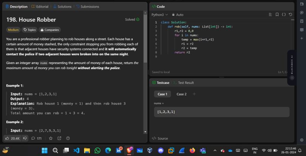Screen dimensions: 306x156
Task: Click the Saved to local status text
Action: point(161,72)
